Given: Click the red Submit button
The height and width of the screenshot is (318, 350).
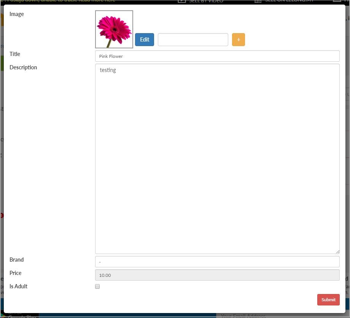Looking at the screenshot, I should [328, 300].
